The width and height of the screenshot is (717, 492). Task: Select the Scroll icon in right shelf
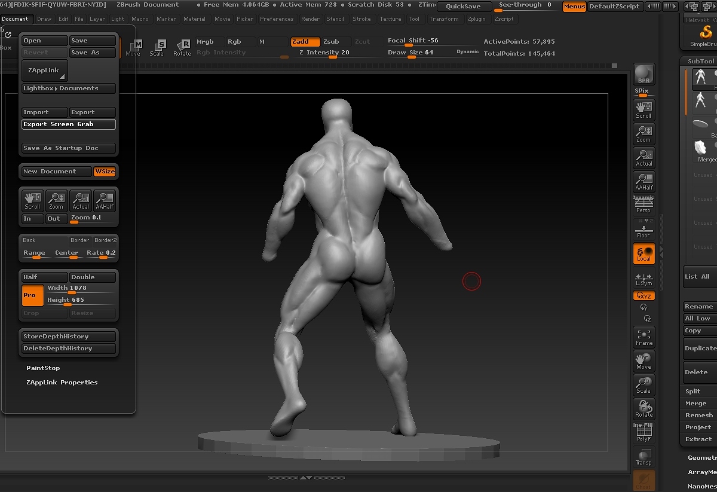(644, 110)
